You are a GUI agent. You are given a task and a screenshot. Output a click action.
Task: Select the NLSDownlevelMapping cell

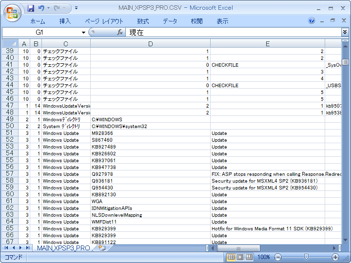151,215
